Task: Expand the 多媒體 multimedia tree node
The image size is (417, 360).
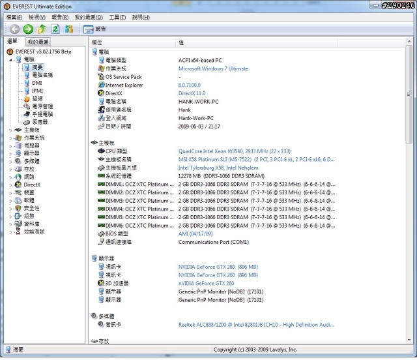Action: pyautogui.click(x=10, y=162)
